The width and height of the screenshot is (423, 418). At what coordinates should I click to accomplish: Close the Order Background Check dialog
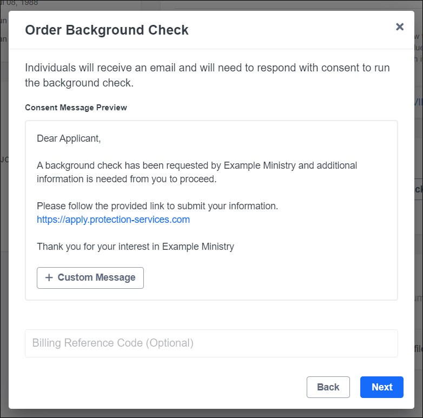point(400,27)
